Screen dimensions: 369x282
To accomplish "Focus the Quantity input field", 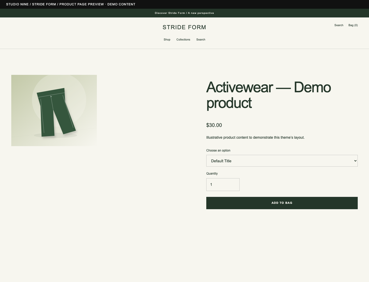I will point(223,185).
